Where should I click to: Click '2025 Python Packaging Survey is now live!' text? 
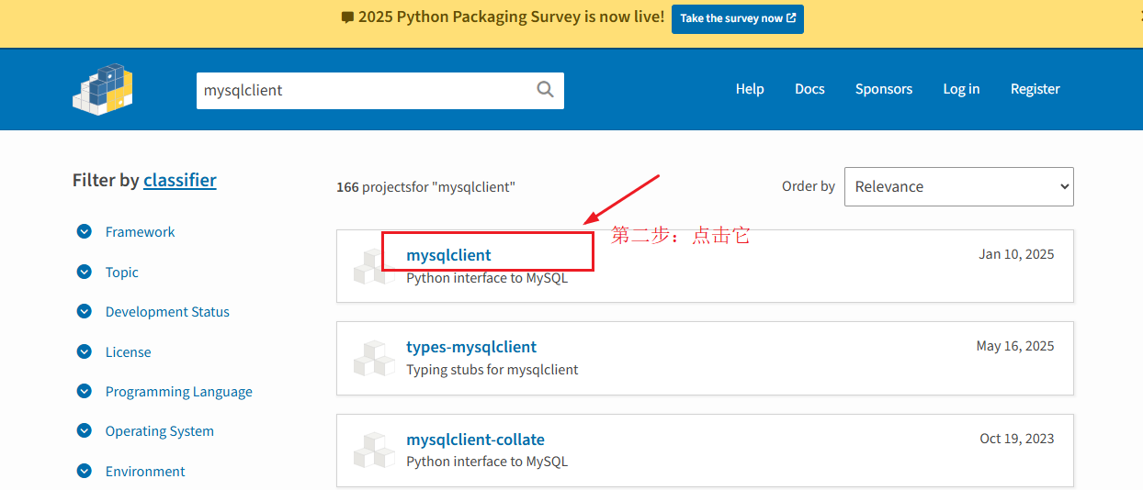point(511,17)
